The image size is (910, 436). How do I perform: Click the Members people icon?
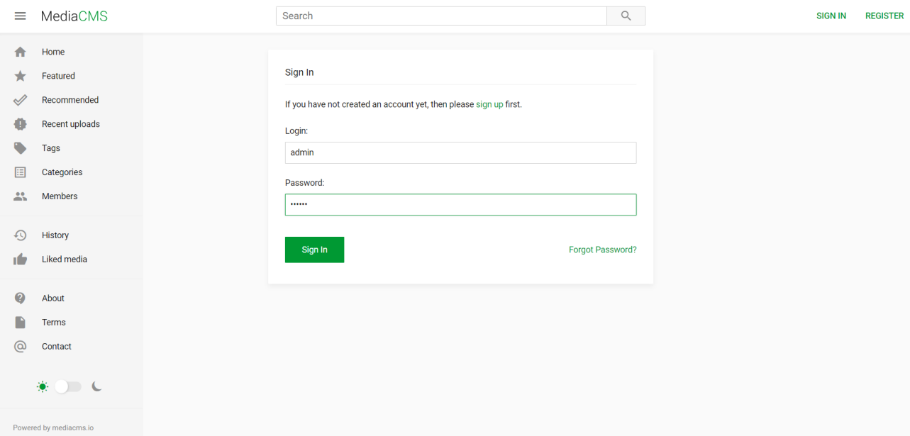(20, 196)
